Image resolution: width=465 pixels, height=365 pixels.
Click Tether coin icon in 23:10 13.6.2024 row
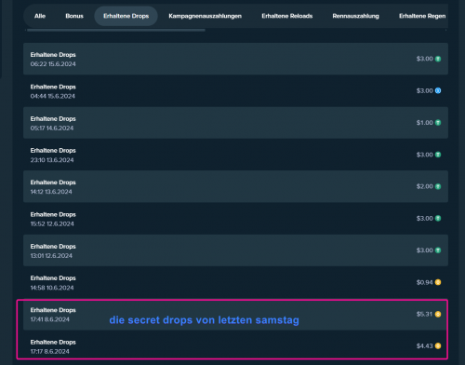tap(438, 155)
